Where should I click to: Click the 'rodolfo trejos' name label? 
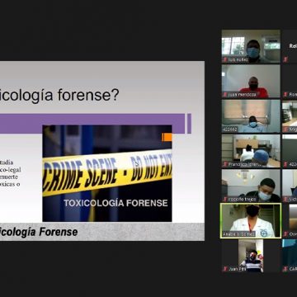click(242, 200)
